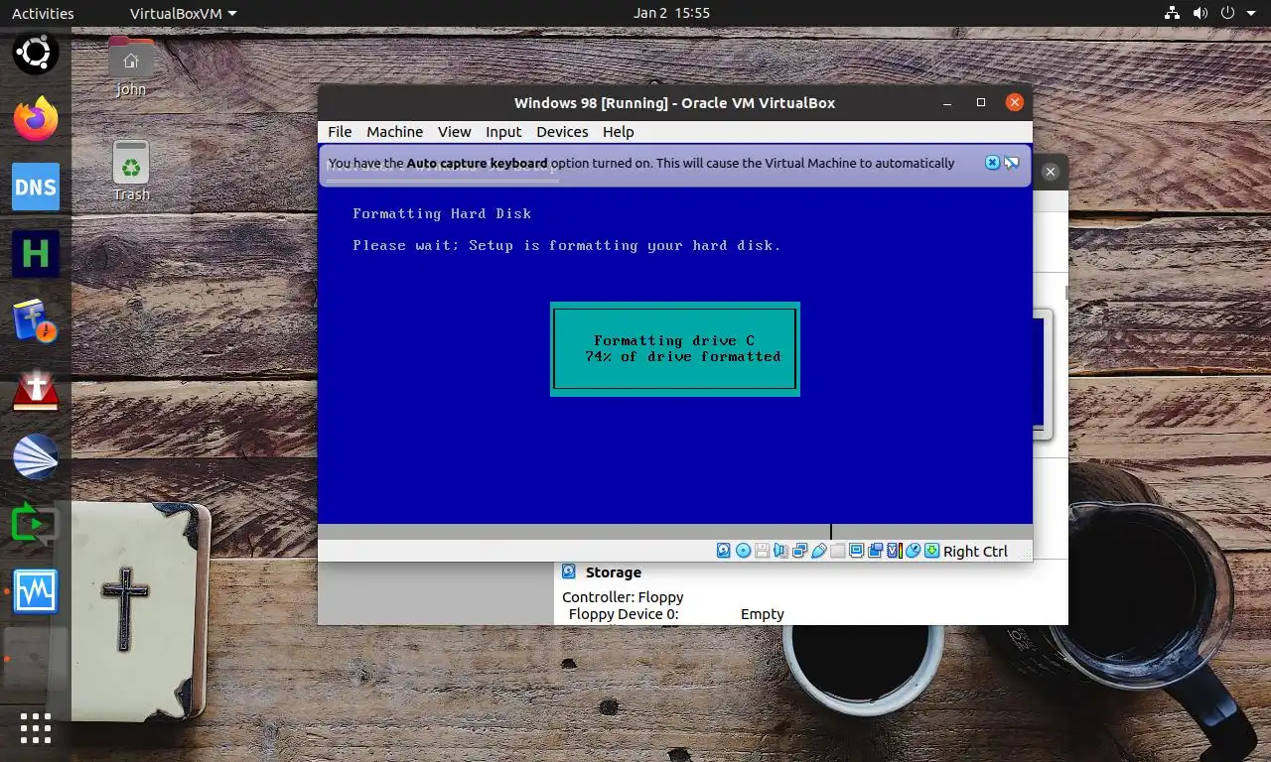1271x762 pixels.
Task: Open the Bible with clock app icon
Action: (36, 321)
